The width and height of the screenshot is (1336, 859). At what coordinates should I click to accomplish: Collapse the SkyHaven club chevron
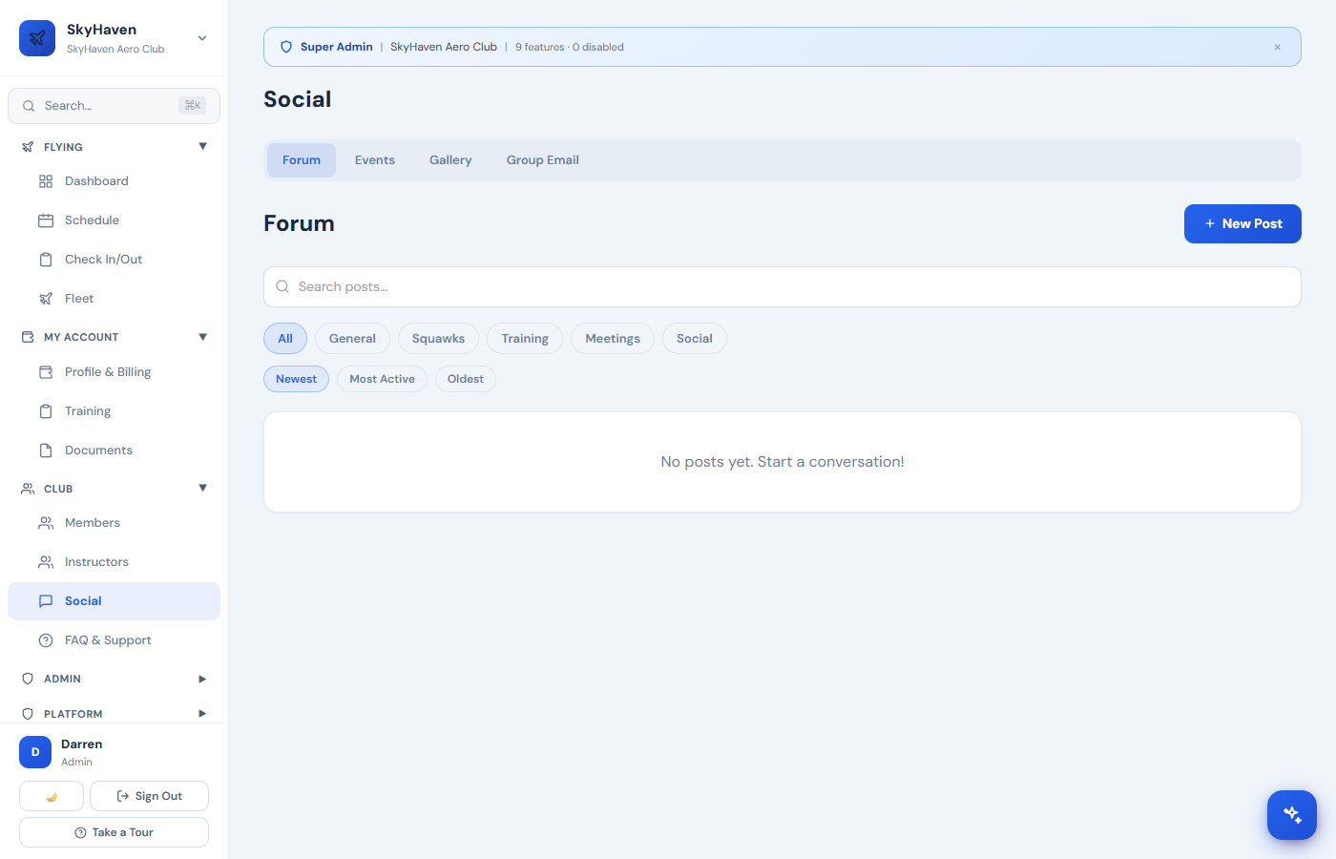tap(201, 37)
